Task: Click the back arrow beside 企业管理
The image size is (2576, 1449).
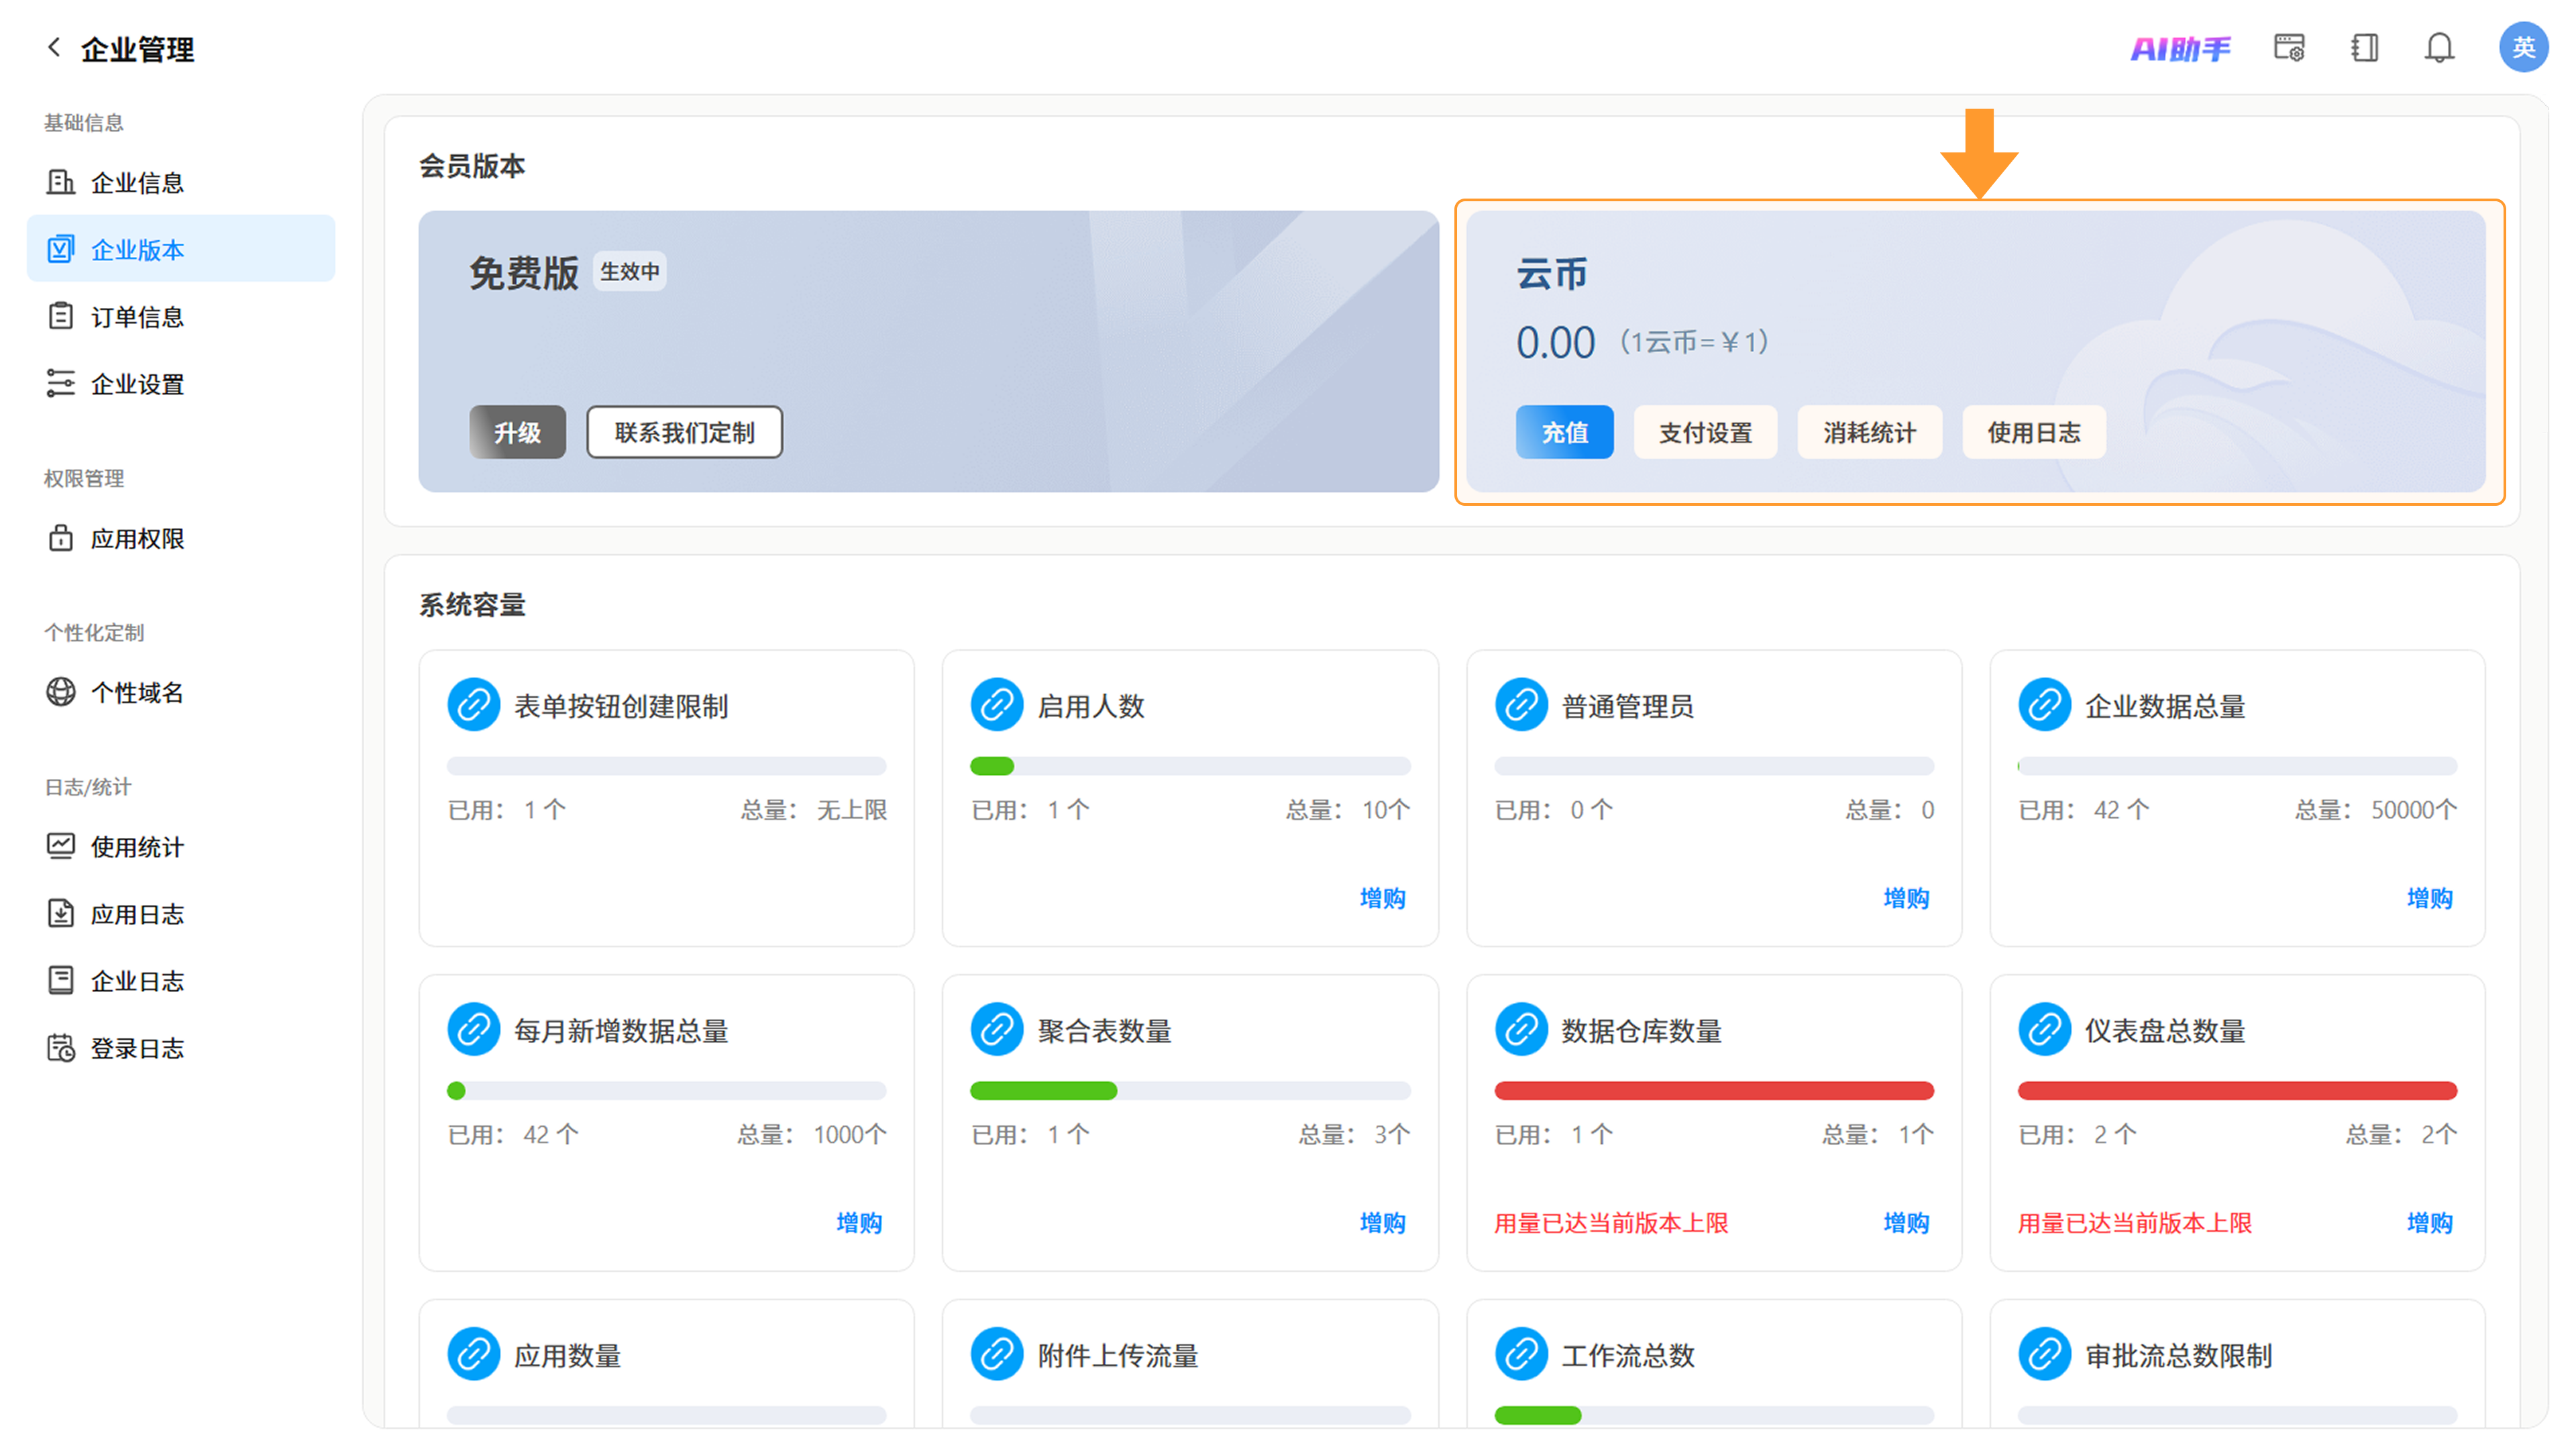Action: (54, 48)
